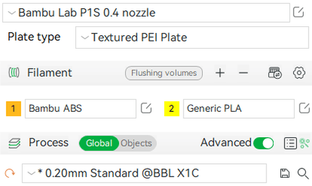The width and height of the screenshot is (312, 186).
Task: Open the printer preset dropdown
Action: coord(146,13)
